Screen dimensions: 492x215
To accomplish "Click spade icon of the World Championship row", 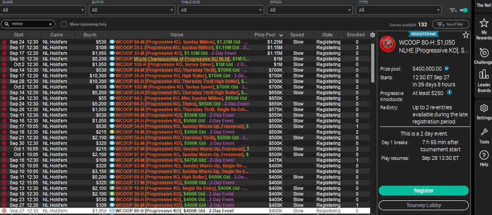I will (x=4, y=59).
